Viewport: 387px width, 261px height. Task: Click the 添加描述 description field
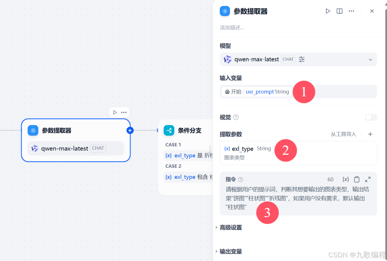point(232,28)
